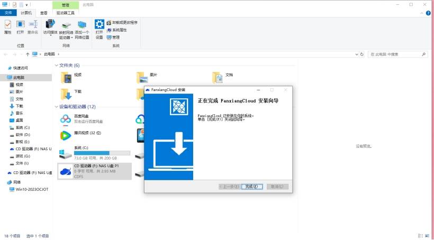This screenshot has width=434, height=240.
Task: Click 添加一个网络位置 (Add network location) icon
Action: (x=82, y=27)
